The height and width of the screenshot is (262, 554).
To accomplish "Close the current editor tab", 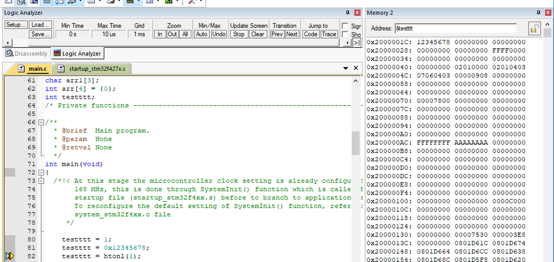I will pyautogui.click(x=356, y=68).
